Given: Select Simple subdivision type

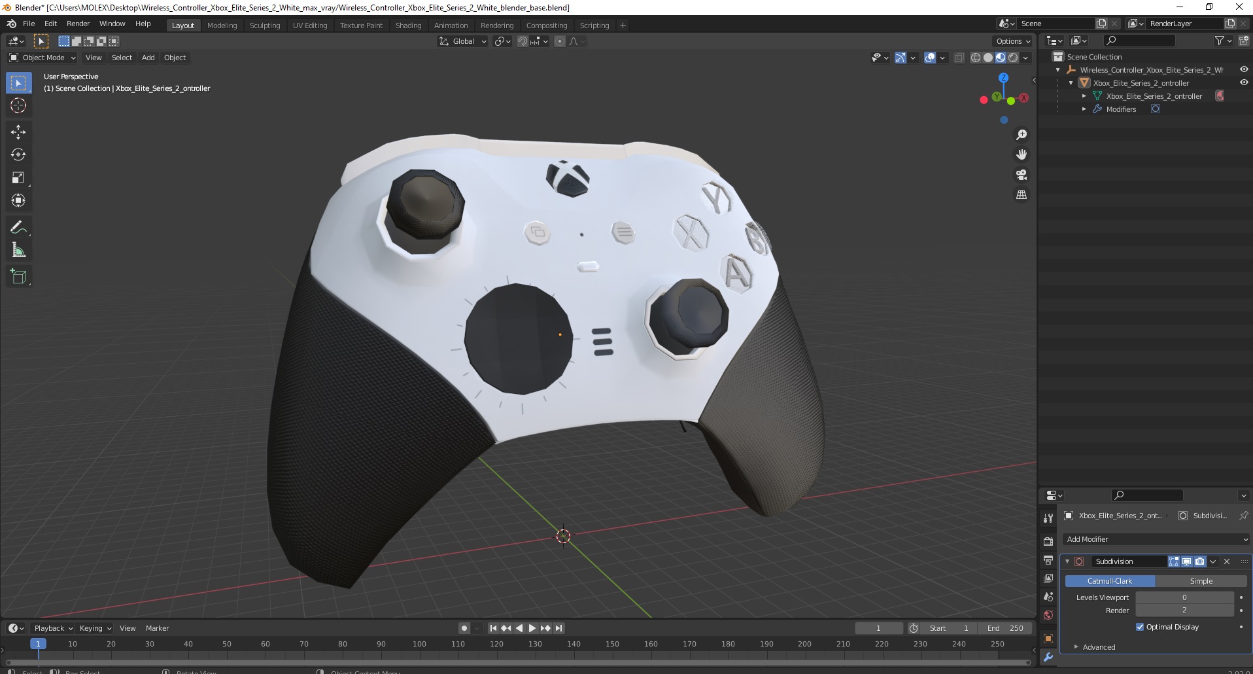Looking at the screenshot, I should (x=1201, y=581).
